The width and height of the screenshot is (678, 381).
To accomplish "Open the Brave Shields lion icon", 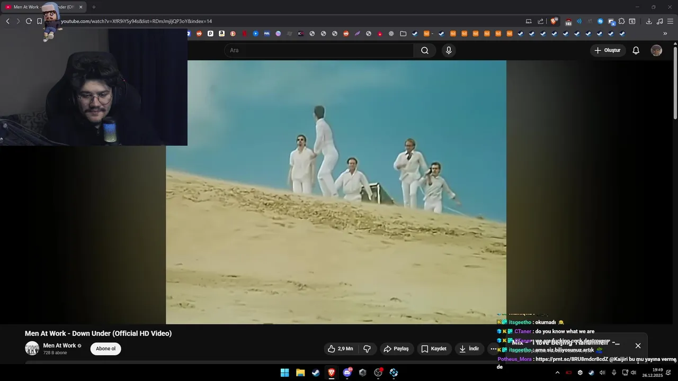I will coord(554,21).
